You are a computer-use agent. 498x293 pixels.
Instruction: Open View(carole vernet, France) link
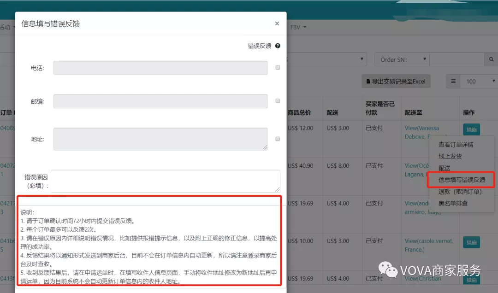429,245
